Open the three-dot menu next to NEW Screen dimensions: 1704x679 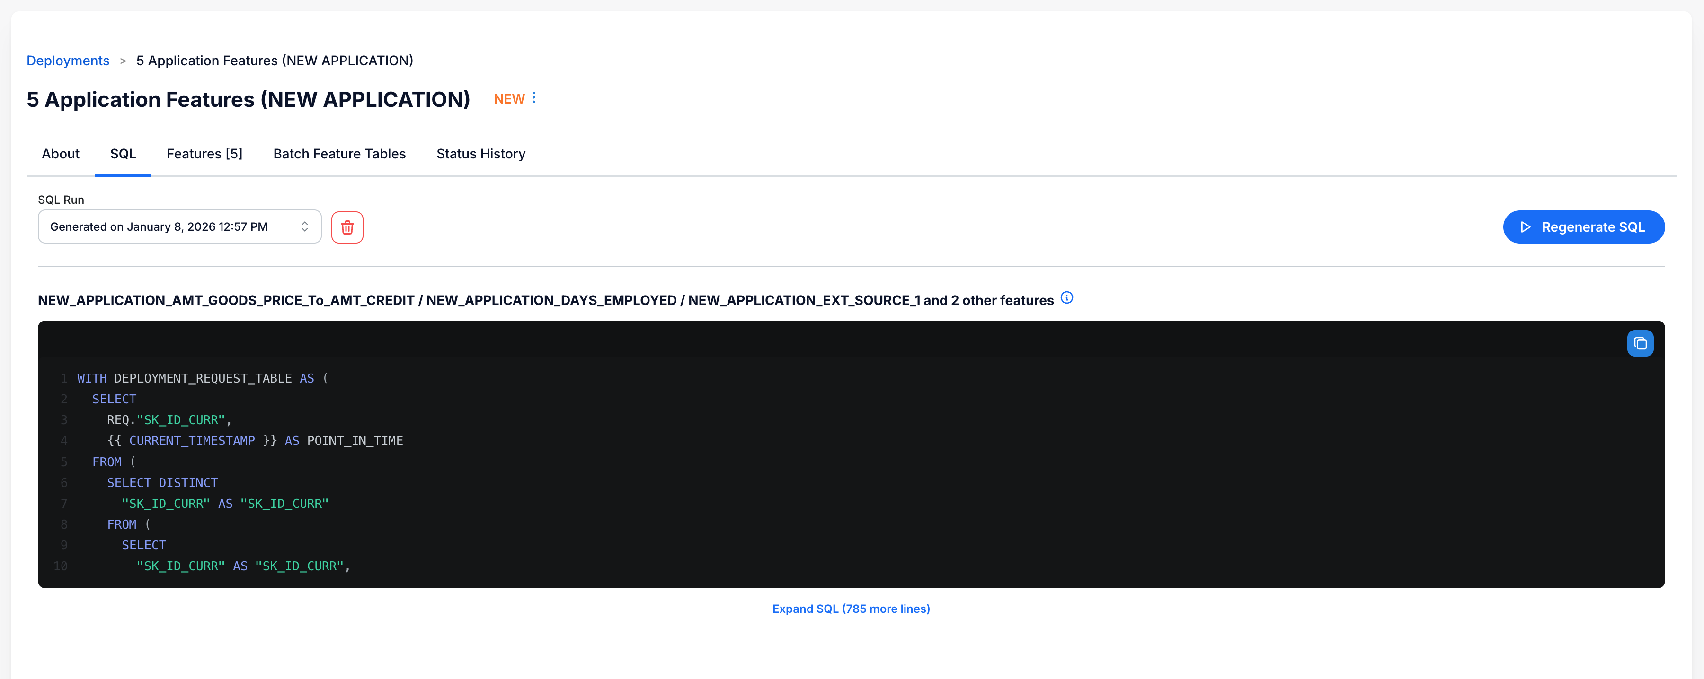pyautogui.click(x=534, y=98)
